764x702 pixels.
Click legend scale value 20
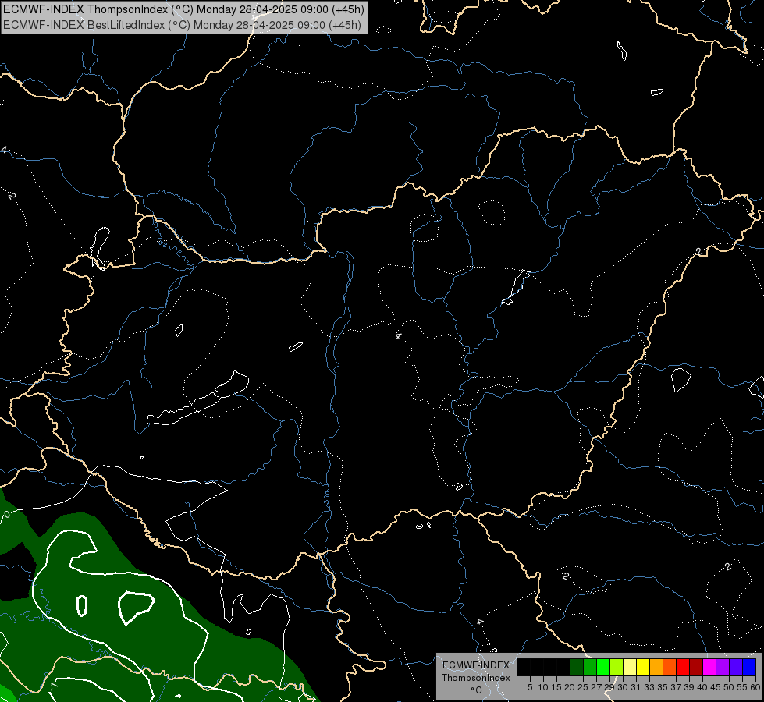tap(570, 687)
